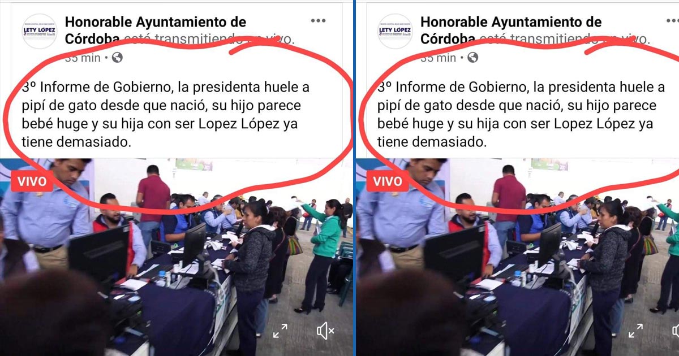679x356 pixels.
Task: Open the three-dots options menu on the right post
Action: pos(673,21)
